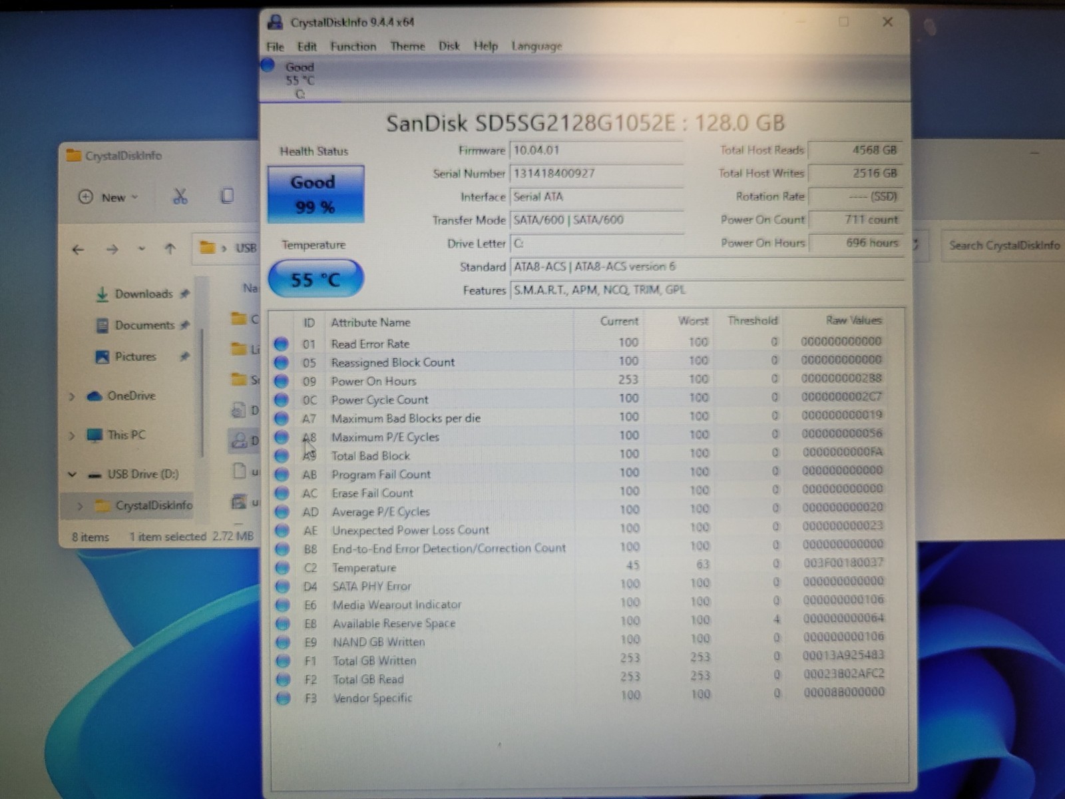
Task: Click the Cut scissors icon in File Explorer
Action: [x=180, y=196]
